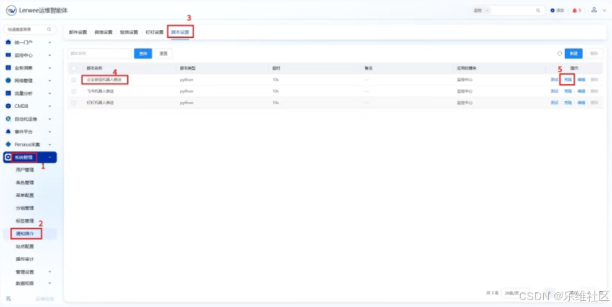This screenshot has width=612, height=307.
Task: Expand the CMDB menu chevron
Action: click(x=50, y=106)
